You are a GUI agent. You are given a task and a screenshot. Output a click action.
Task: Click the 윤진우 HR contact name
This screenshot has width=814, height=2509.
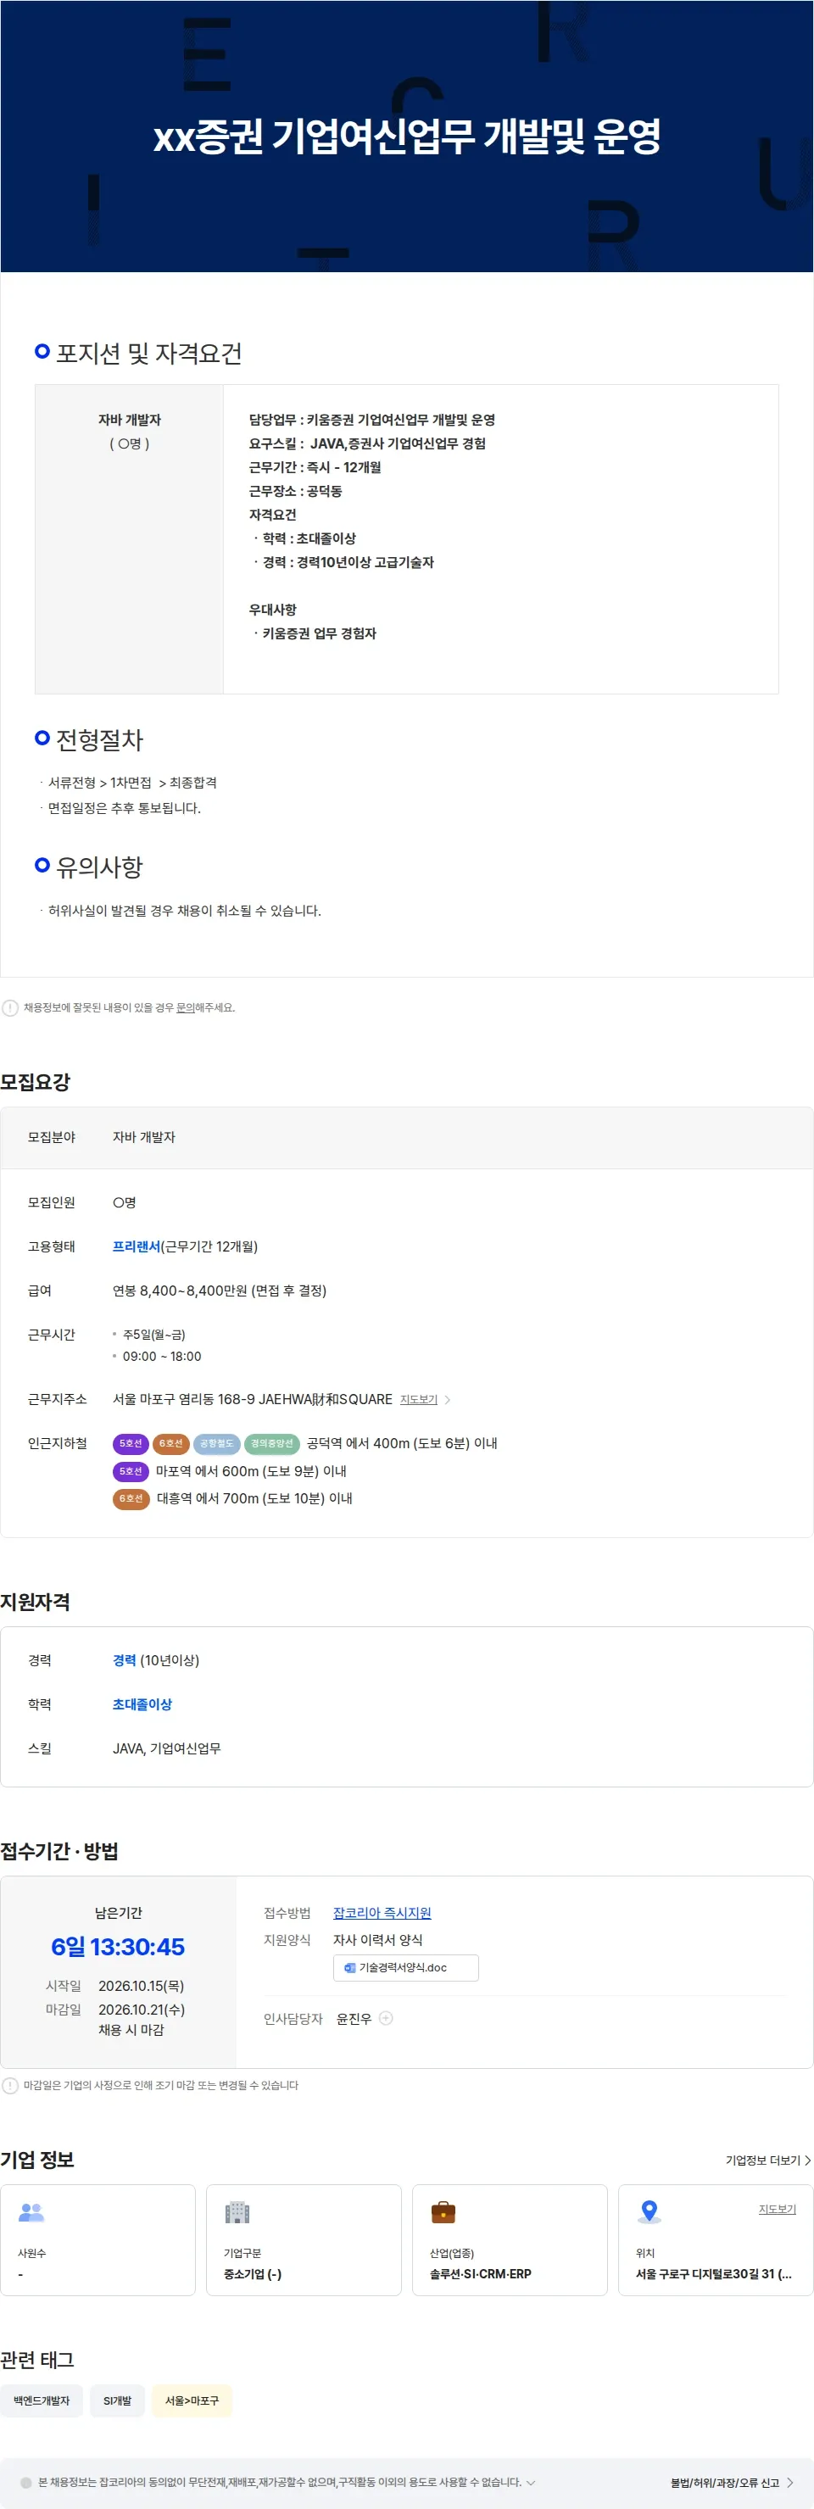tap(354, 2019)
